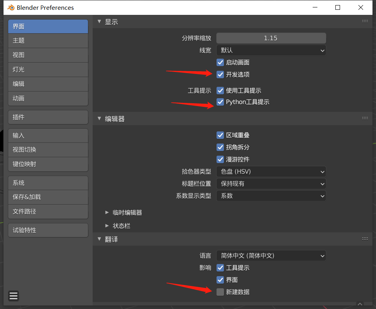This screenshot has width=376, height=309.
Task: Close the Blender Preferences window
Action: pyautogui.click(x=361, y=7)
